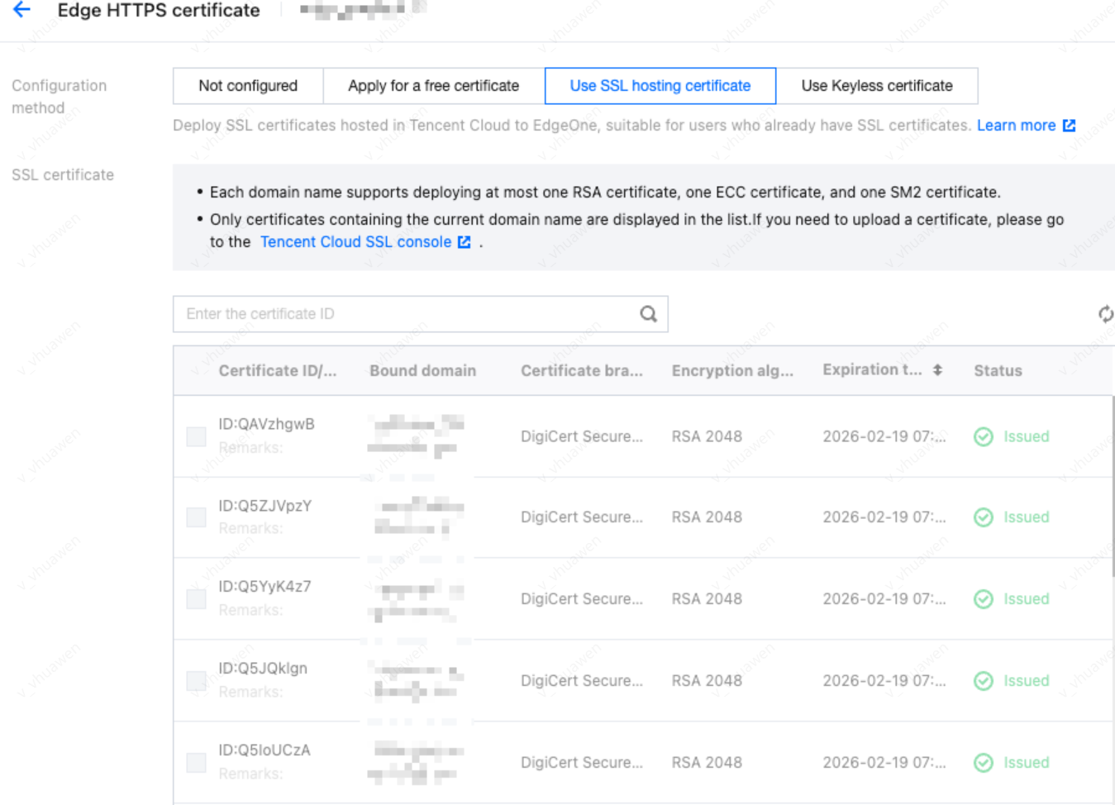Select checkbox for certificate QAVzhgwB
Screen dimensions: 1115x805
(196, 436)
